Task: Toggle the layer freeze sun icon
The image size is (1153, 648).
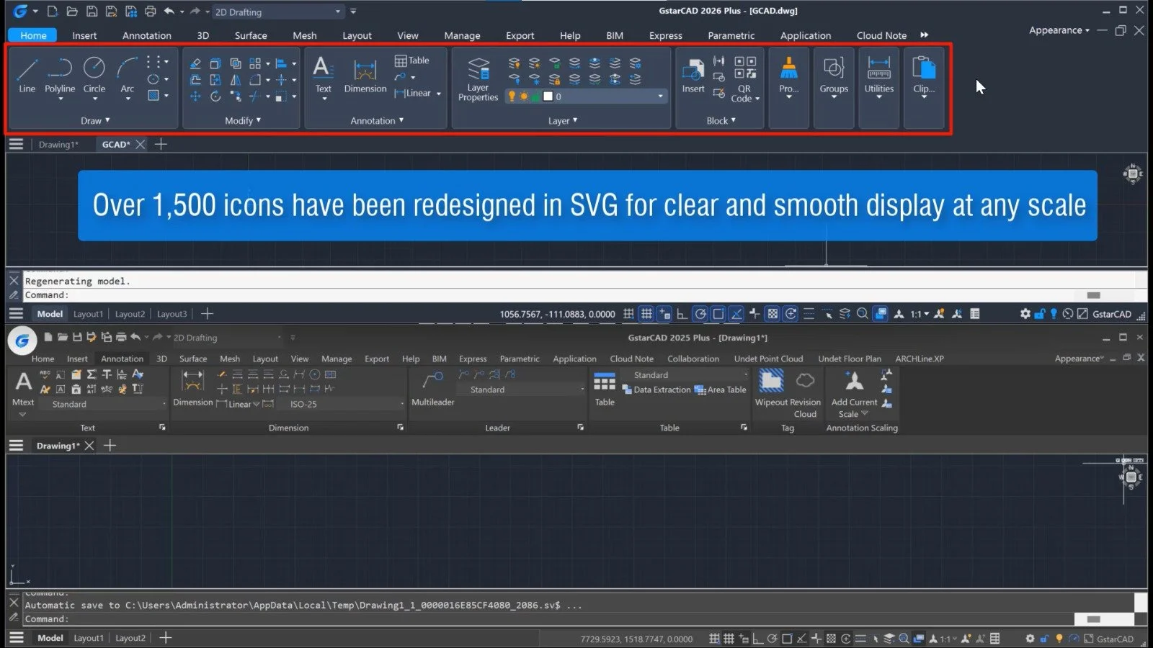Action: coord(524,96)
